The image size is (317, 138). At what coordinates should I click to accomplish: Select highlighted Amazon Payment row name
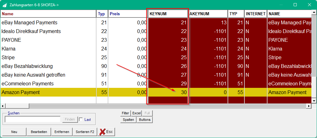coord(21,92)
